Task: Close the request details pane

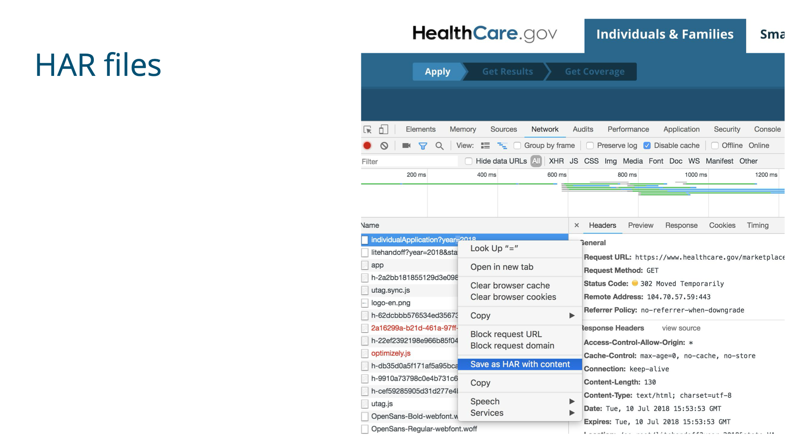Action: tap(577, 225)
